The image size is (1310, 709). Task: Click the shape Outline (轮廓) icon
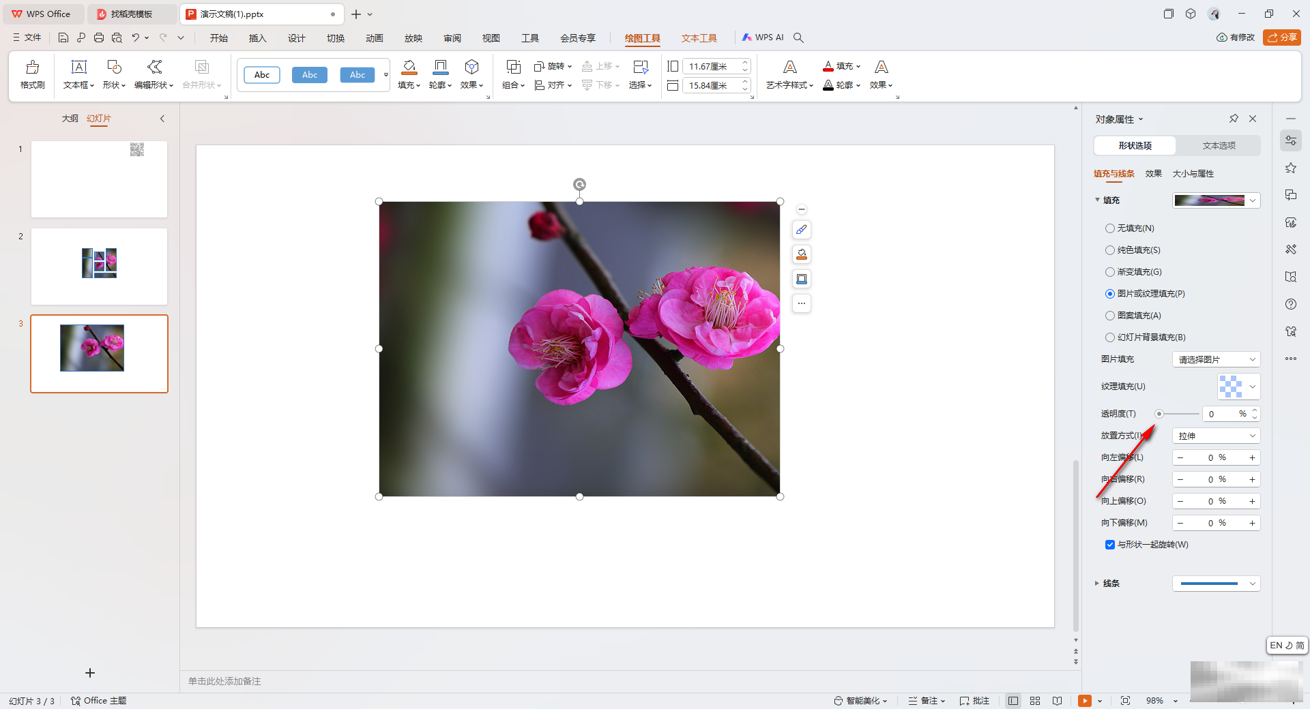[x=440, y=67]
